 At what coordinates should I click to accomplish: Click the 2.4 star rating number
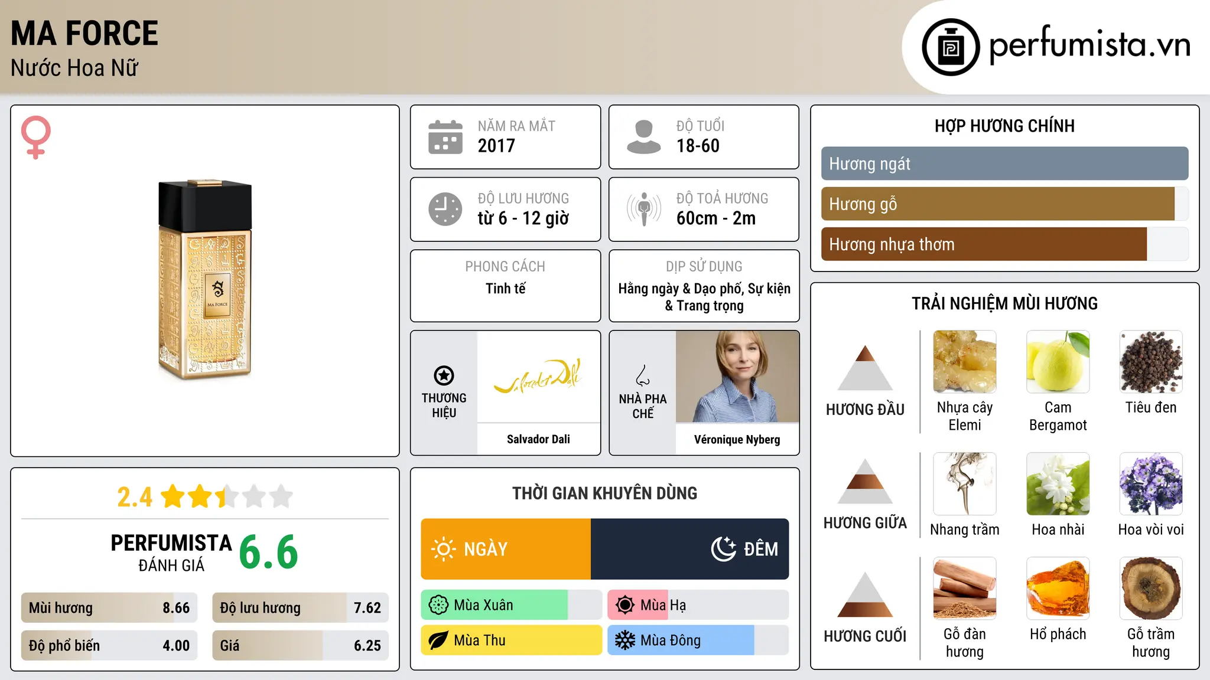[x=134, y=497]
